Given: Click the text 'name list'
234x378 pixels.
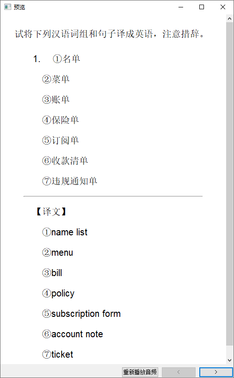Looking at the screenshot, I should click(x=69, y=232).
